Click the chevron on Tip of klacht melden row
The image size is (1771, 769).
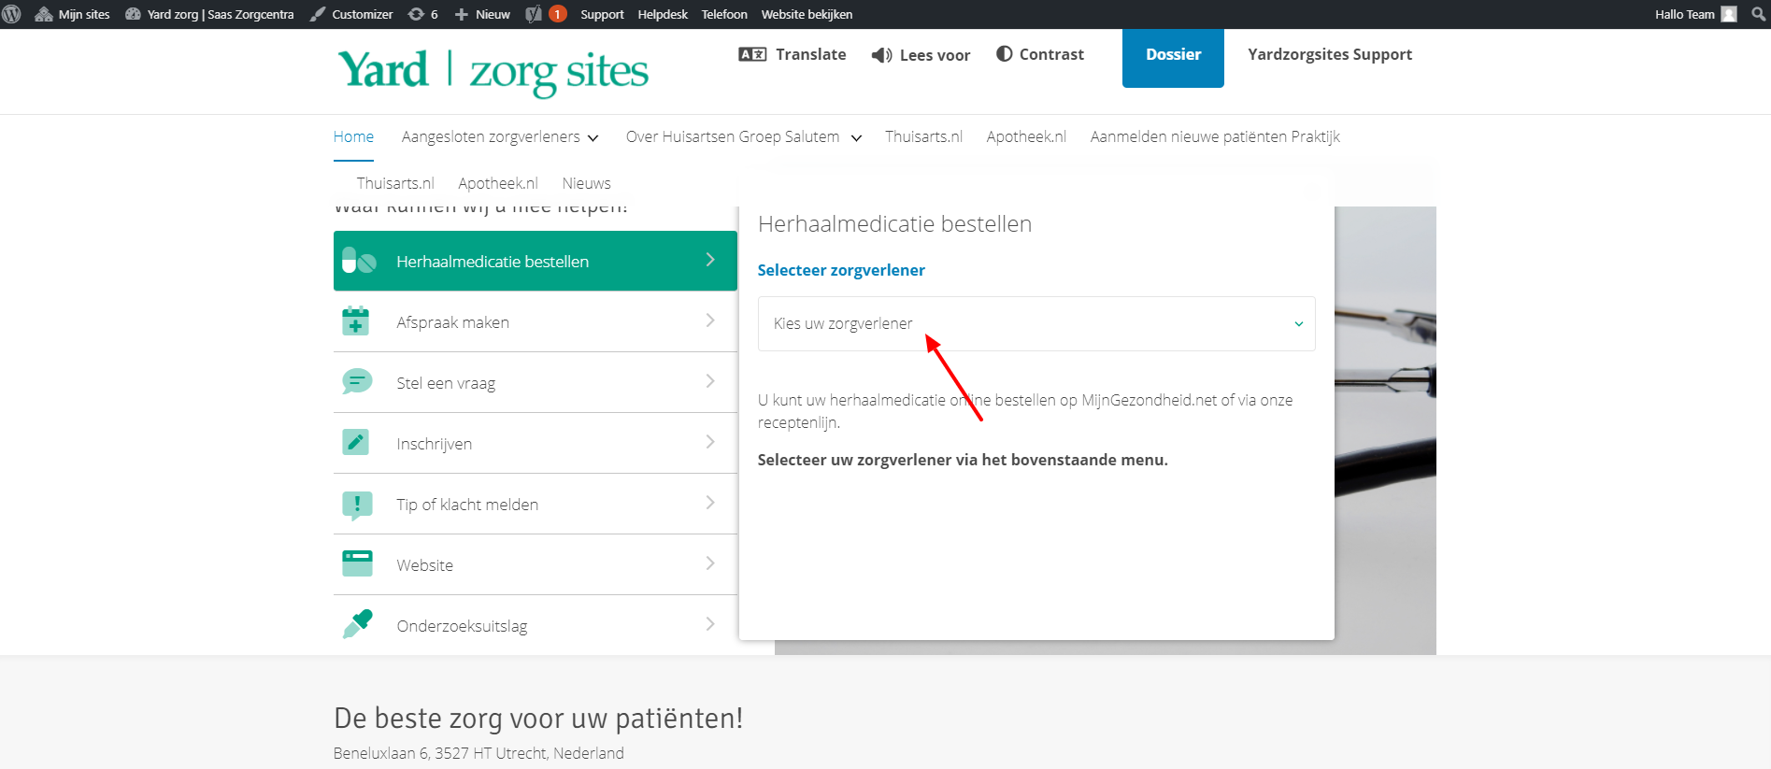[x=710, y=503]
